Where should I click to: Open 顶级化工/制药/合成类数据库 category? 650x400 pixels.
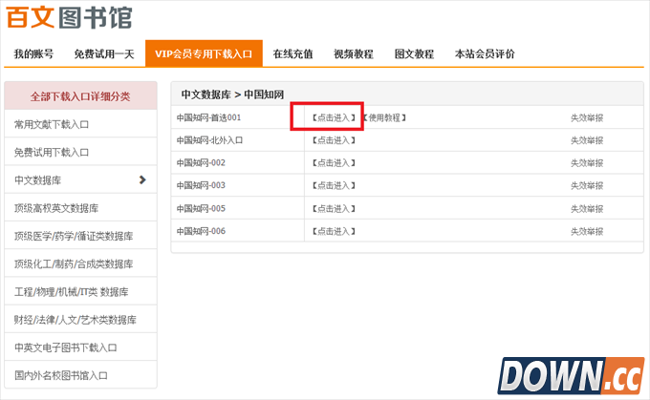point(80,263)
